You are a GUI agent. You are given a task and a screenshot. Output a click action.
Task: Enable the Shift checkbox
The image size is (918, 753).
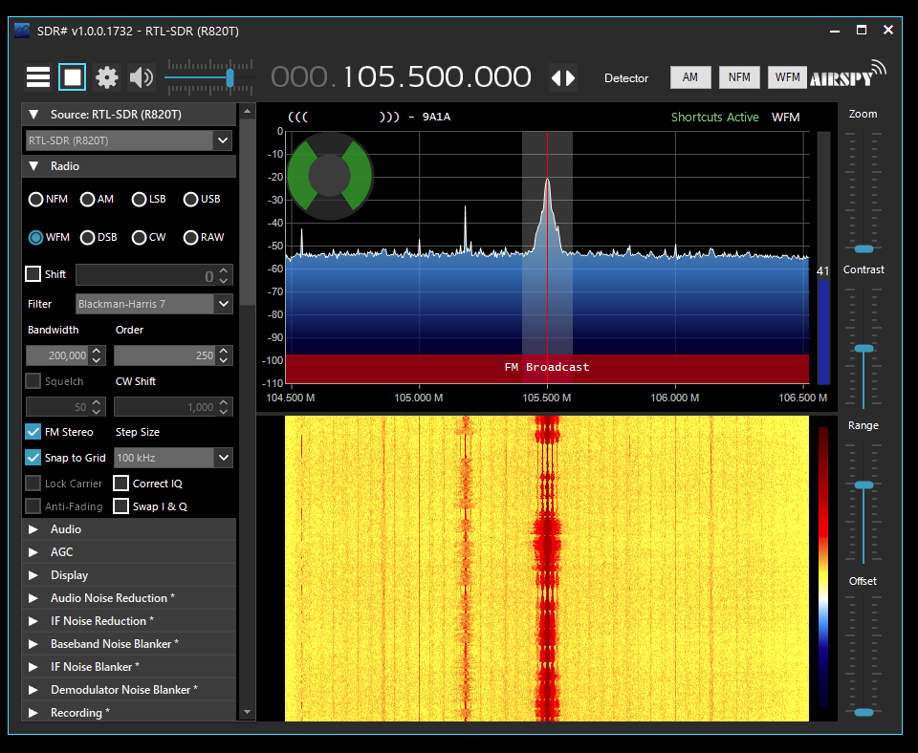(33, 274)
